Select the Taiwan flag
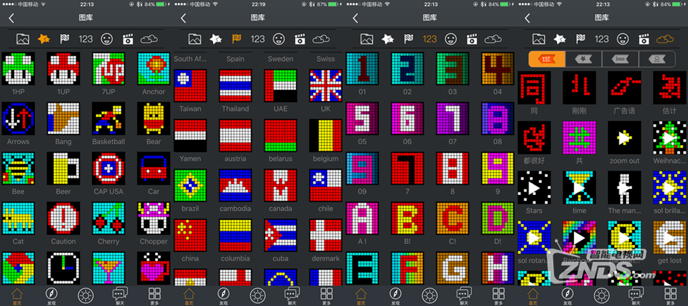Screen dimensions: 688x306 coord(190,85)
